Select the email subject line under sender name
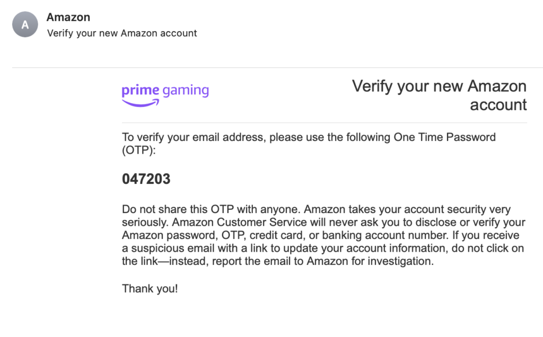The height and width of the screenshot is (337, 543). 122,33
